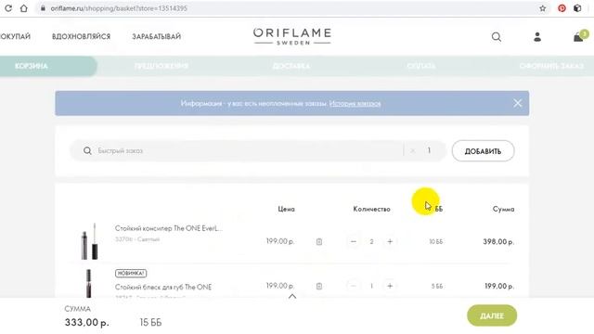Click the 398,00 р. sum text
Image resolution: width=594 pixels, height=334 pixels.
[498, 241]
